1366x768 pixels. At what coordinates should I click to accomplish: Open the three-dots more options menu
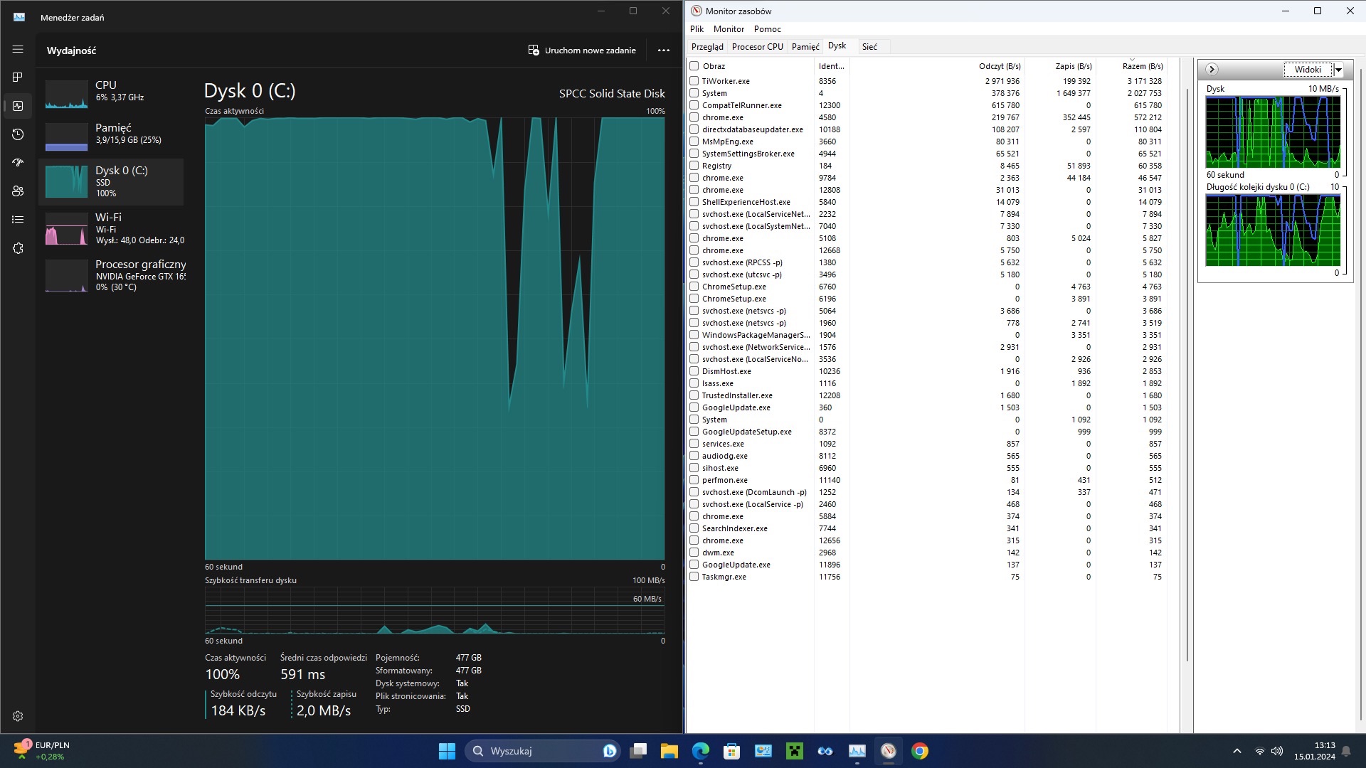(x=663, y=50)
